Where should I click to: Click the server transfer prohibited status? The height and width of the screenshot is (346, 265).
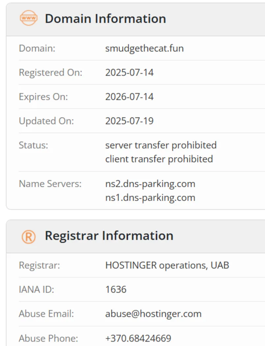tap(161, 145)
